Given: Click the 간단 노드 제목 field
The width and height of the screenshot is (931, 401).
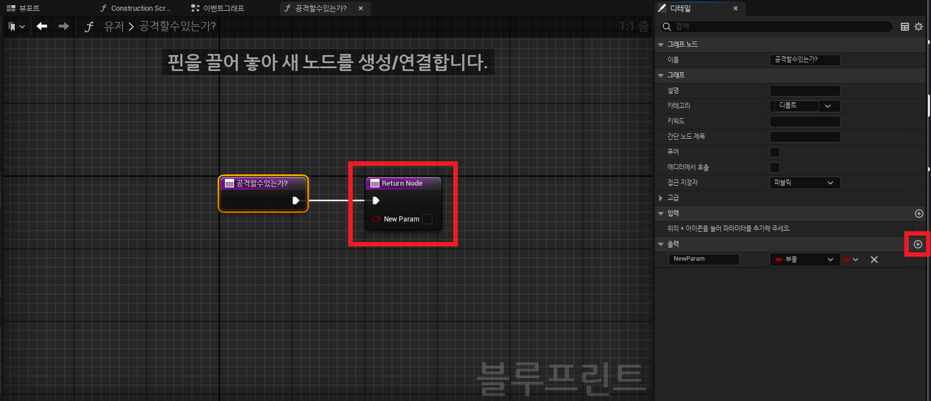Looking at the screenshot, I should (805, 137).
